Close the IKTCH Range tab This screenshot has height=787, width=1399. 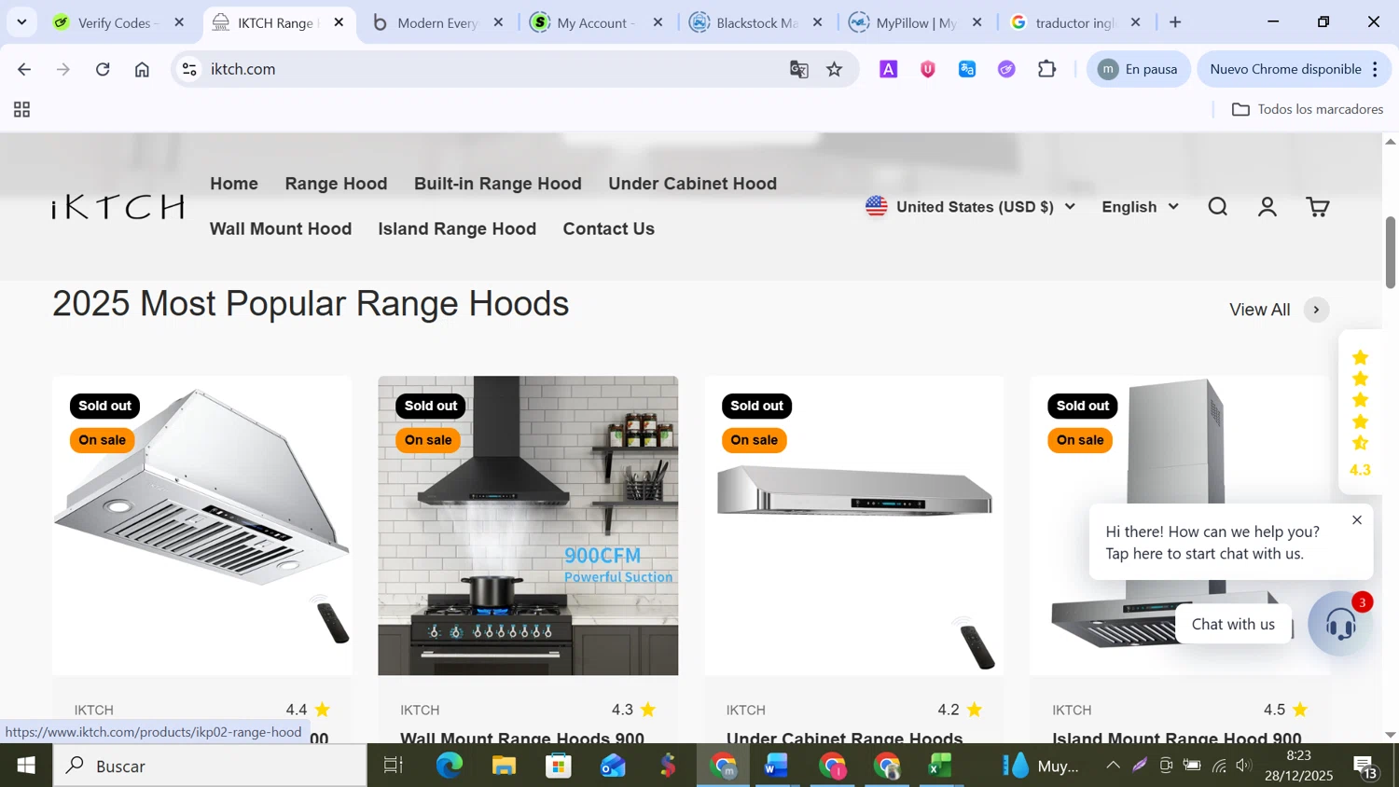pos(339,22)
